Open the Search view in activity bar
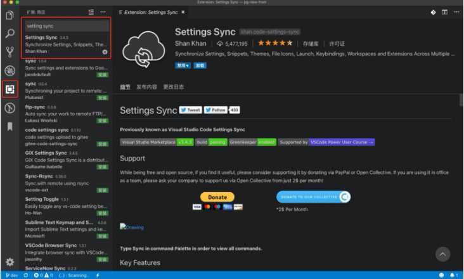Screen dimensions: 464x279 point(10,33)
